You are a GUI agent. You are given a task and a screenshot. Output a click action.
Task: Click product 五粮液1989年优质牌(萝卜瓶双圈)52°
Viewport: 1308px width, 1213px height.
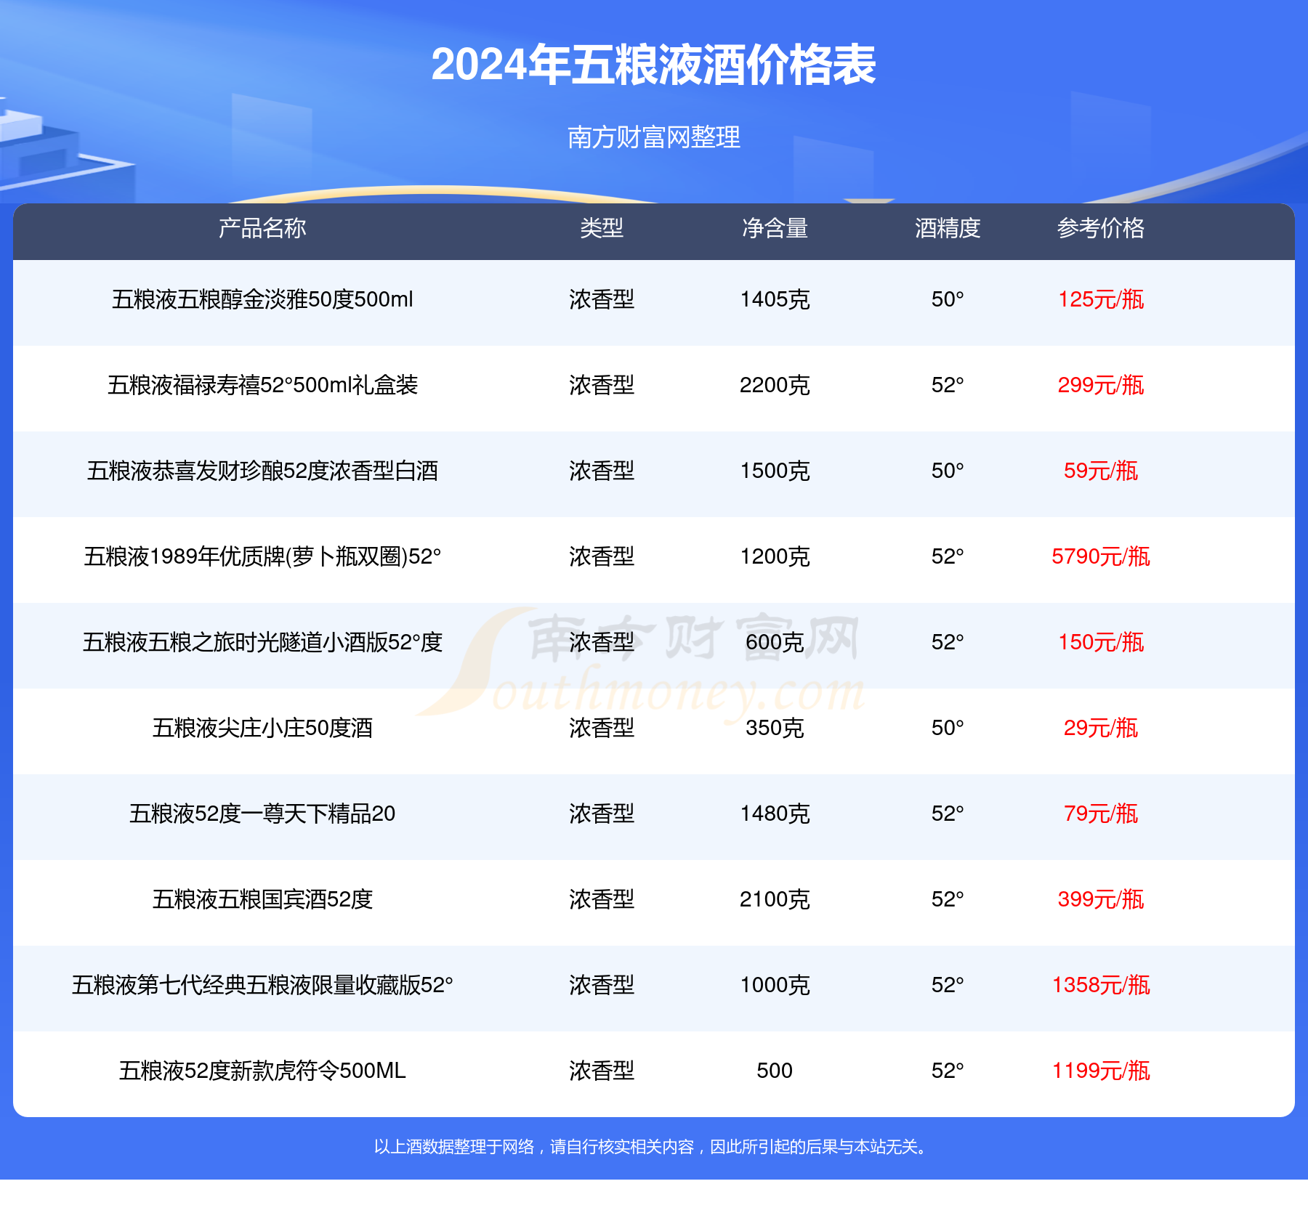(x=262, y=556)
